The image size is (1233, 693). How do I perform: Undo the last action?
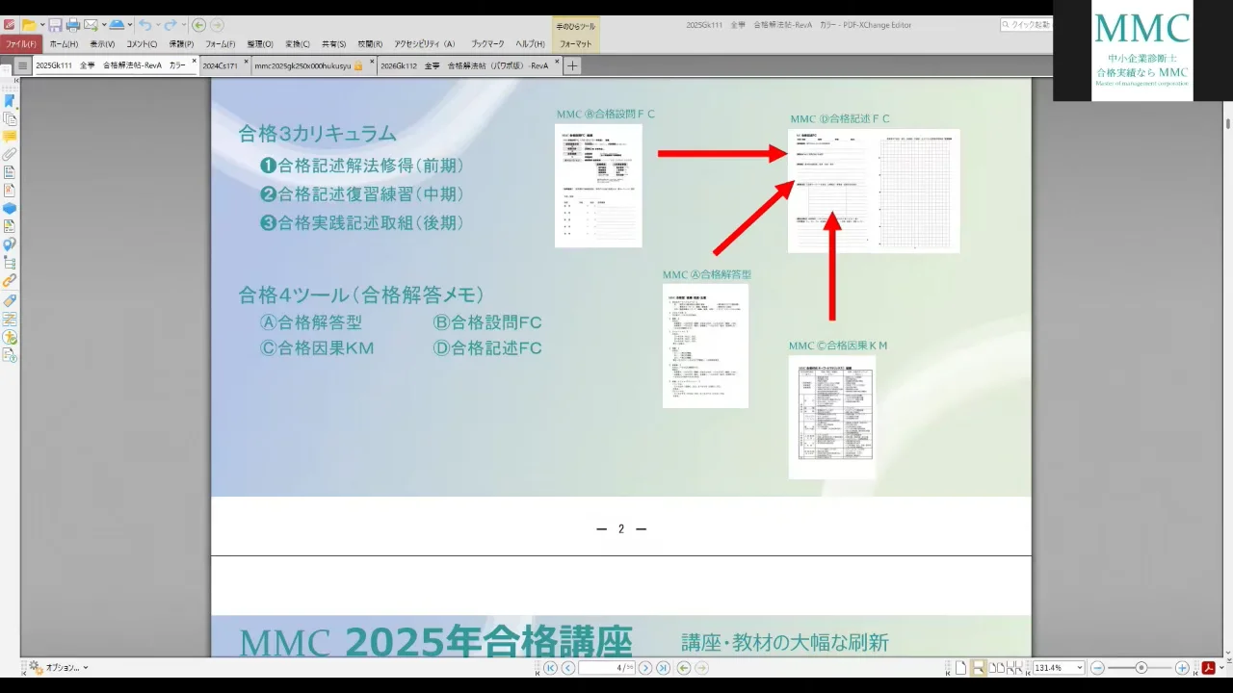pos(144,25)
